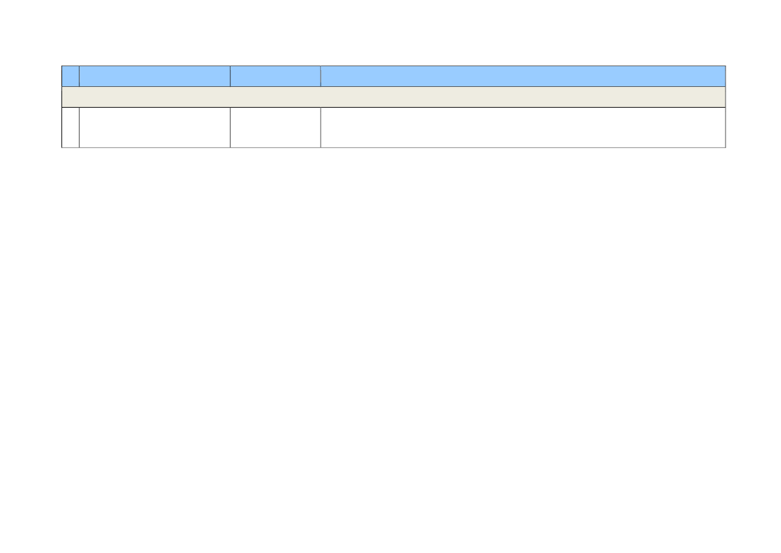Screen dimensions: 781x553
Task: Click the widest blue header cell
Action: pyautogui.click(x=523, y=76)
